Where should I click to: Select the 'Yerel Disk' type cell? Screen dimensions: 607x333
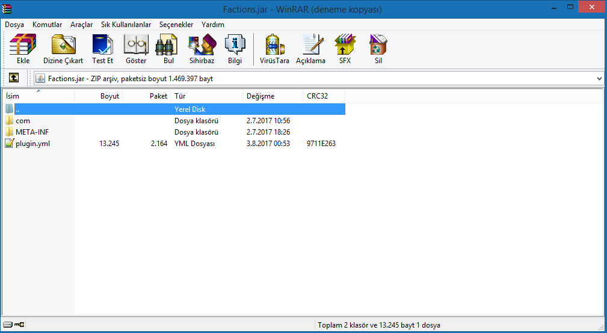[x=189, y=109]
